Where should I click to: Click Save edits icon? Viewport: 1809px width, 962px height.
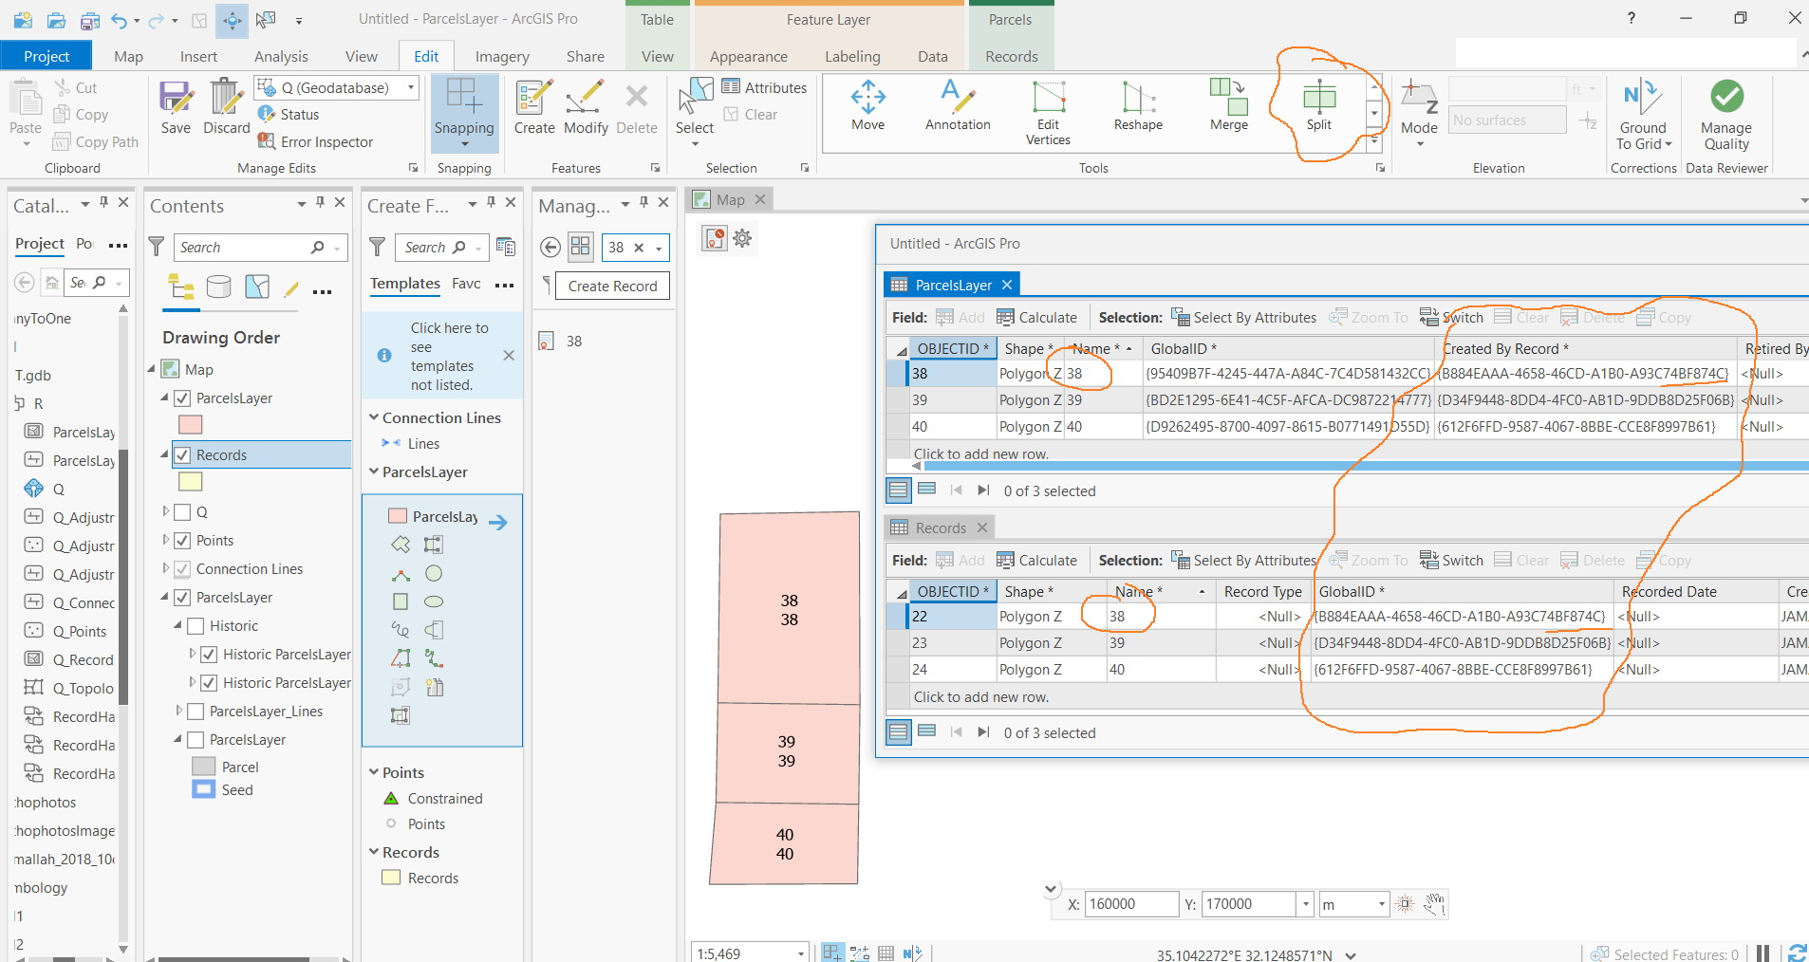tap(176, 106)
